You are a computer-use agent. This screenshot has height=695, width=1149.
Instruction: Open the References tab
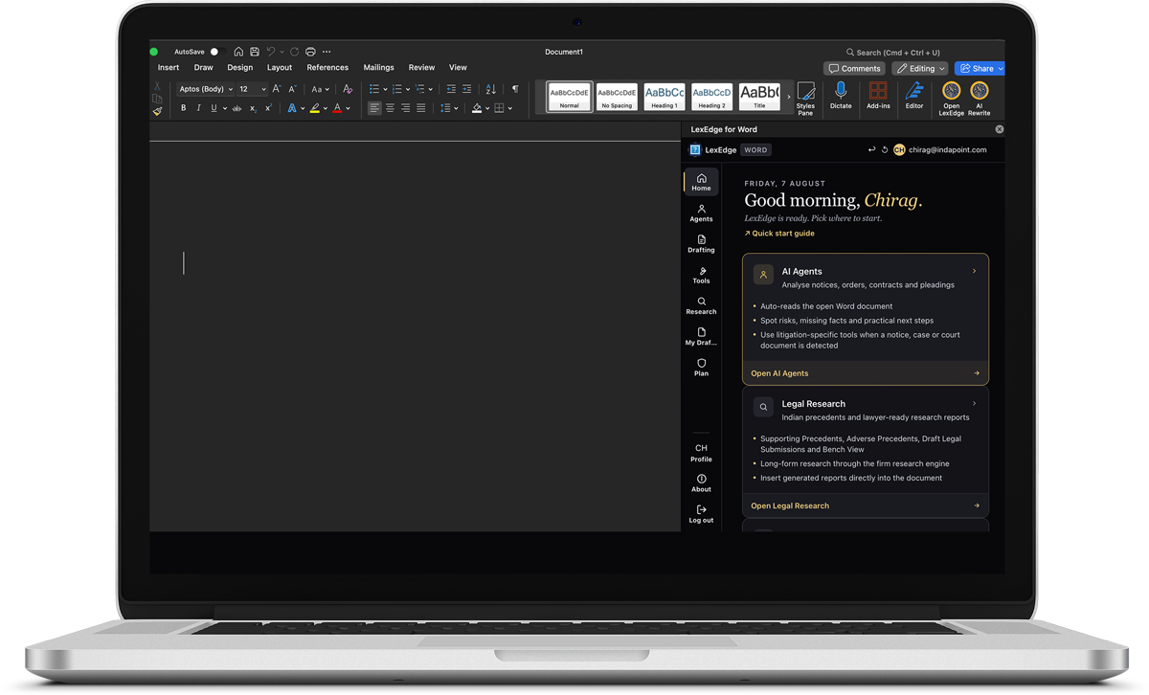(x=327, y=68)
